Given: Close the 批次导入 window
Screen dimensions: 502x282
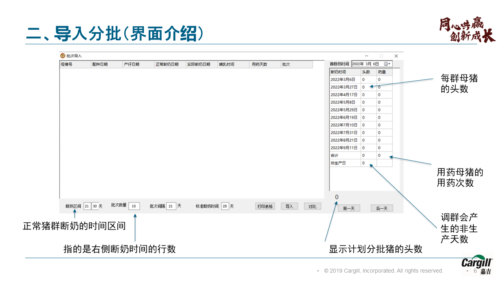Looking at the screenshot, I should point(396,56).
